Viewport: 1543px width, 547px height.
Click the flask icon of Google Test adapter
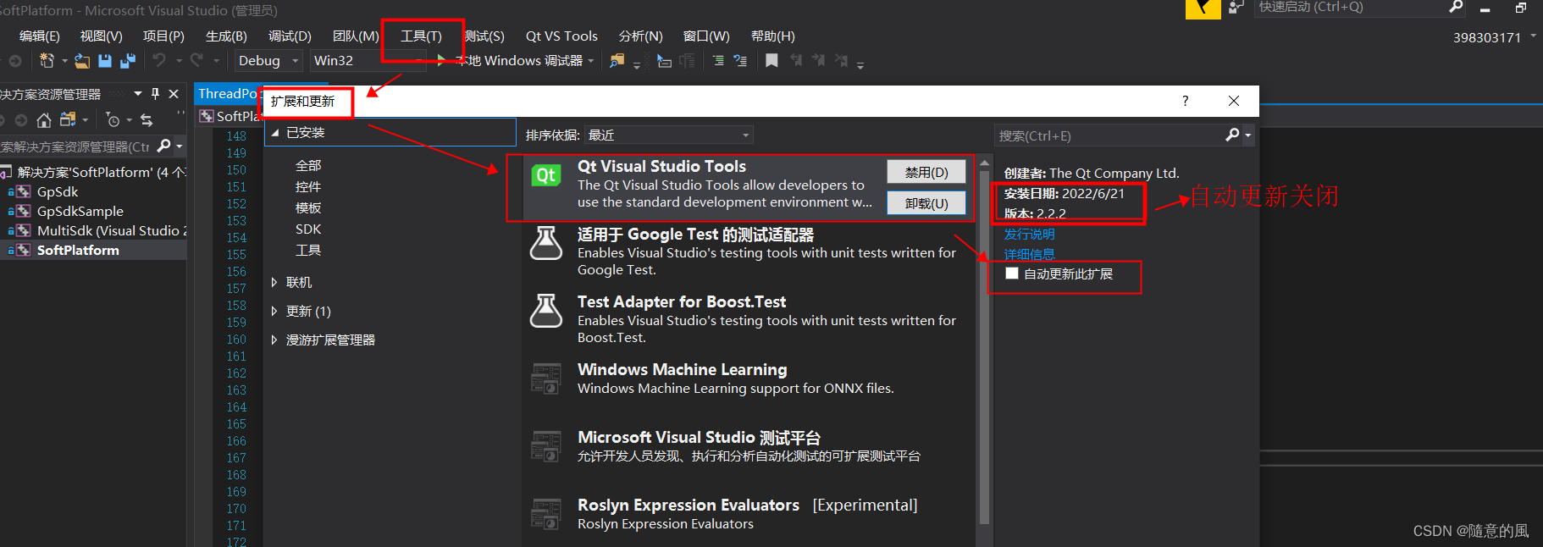pos(546,243)
